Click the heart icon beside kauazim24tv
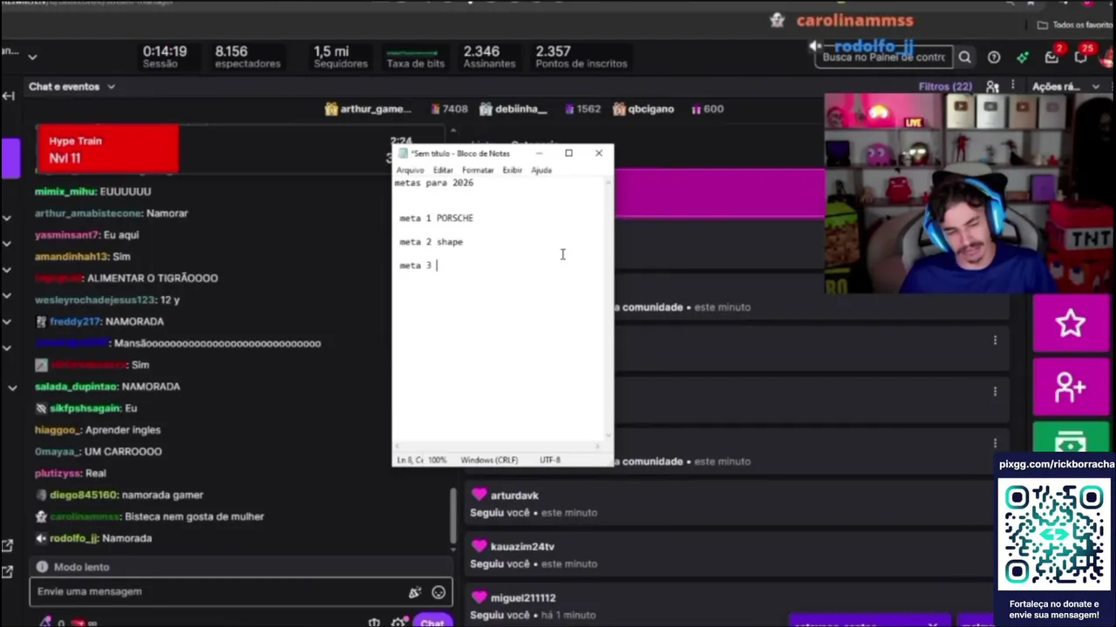This screenshot has height=627, width=1116. pos(479,546)
